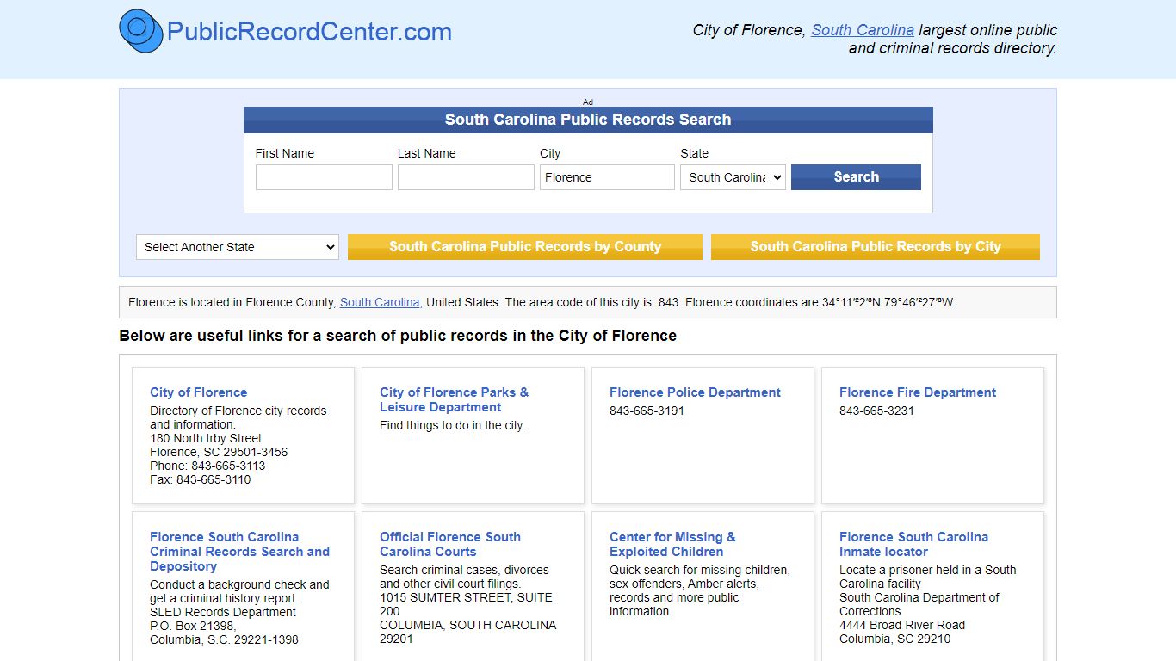Open the Florence Fire Department link
This screenshot has height=661, width=1176.
click(x=918, y=392)
